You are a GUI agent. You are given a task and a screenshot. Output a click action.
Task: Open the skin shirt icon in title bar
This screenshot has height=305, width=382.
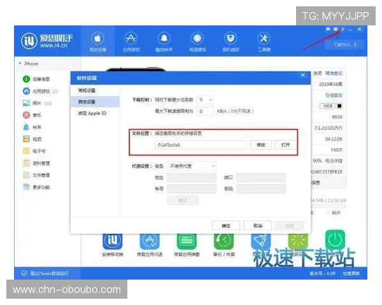[x=336, y=29]
